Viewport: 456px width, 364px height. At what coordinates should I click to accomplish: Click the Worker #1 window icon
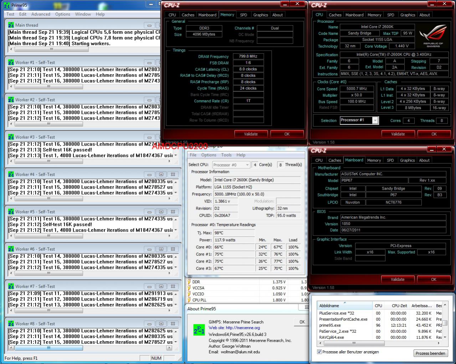pos(11,62)
